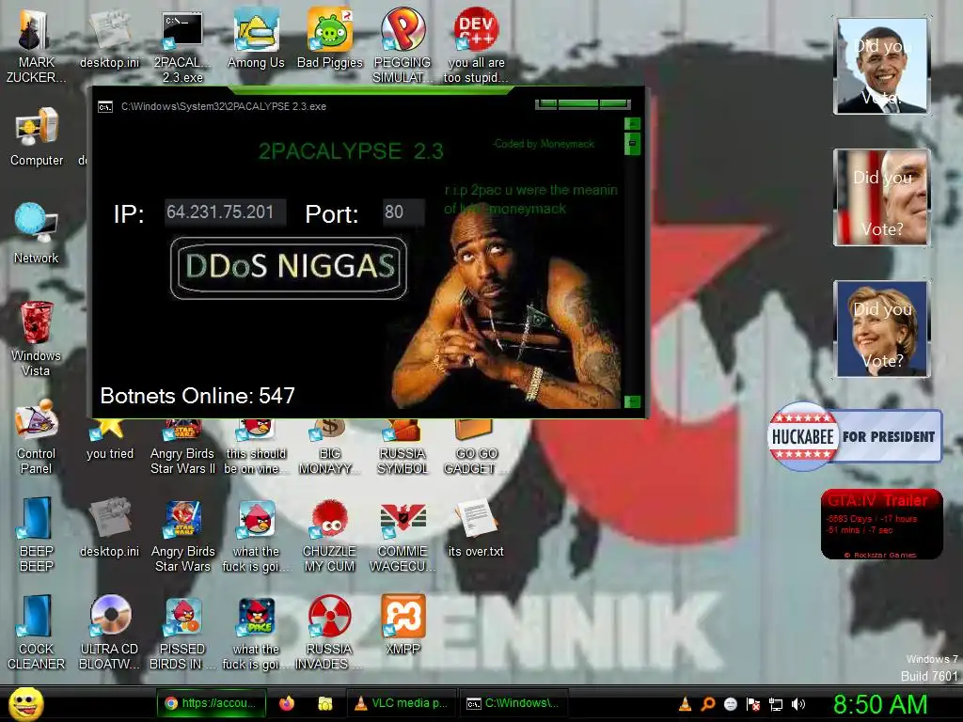
Task: Click the console icon in 2PACALYPSE title bar
Action: click(x=105, y=107)
